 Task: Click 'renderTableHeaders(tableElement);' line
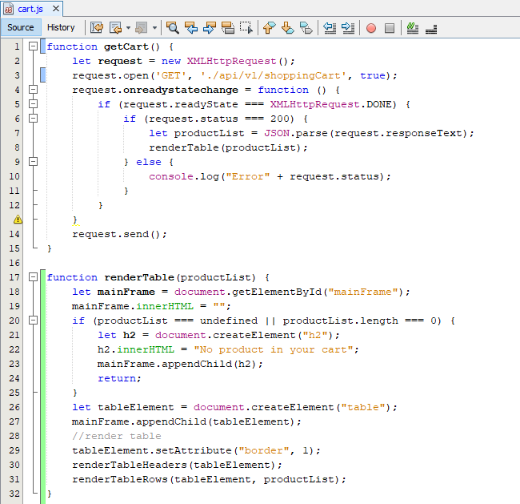[177, 465]
